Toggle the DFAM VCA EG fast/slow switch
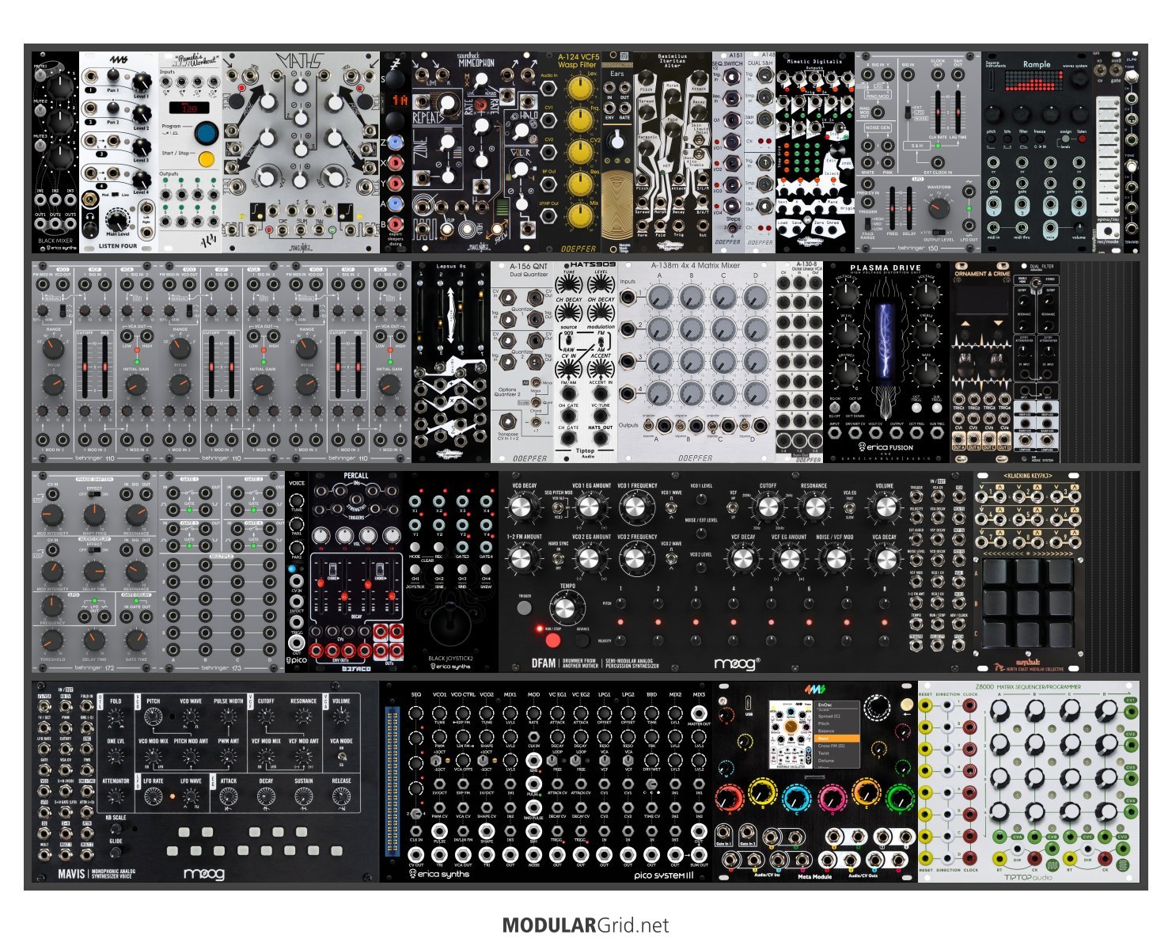Viewport: 1172px width, 942px height. click(x=849, y=507)
